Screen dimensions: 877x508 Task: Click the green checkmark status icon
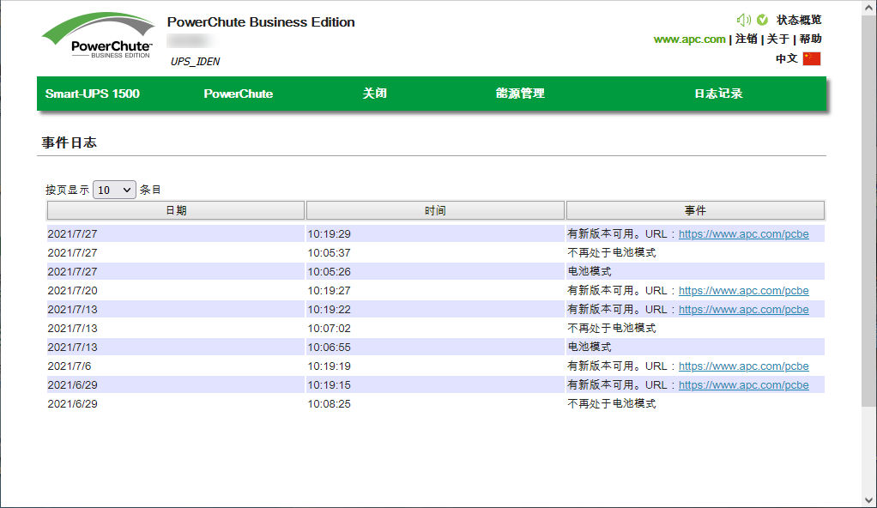(x=762, y=20)
